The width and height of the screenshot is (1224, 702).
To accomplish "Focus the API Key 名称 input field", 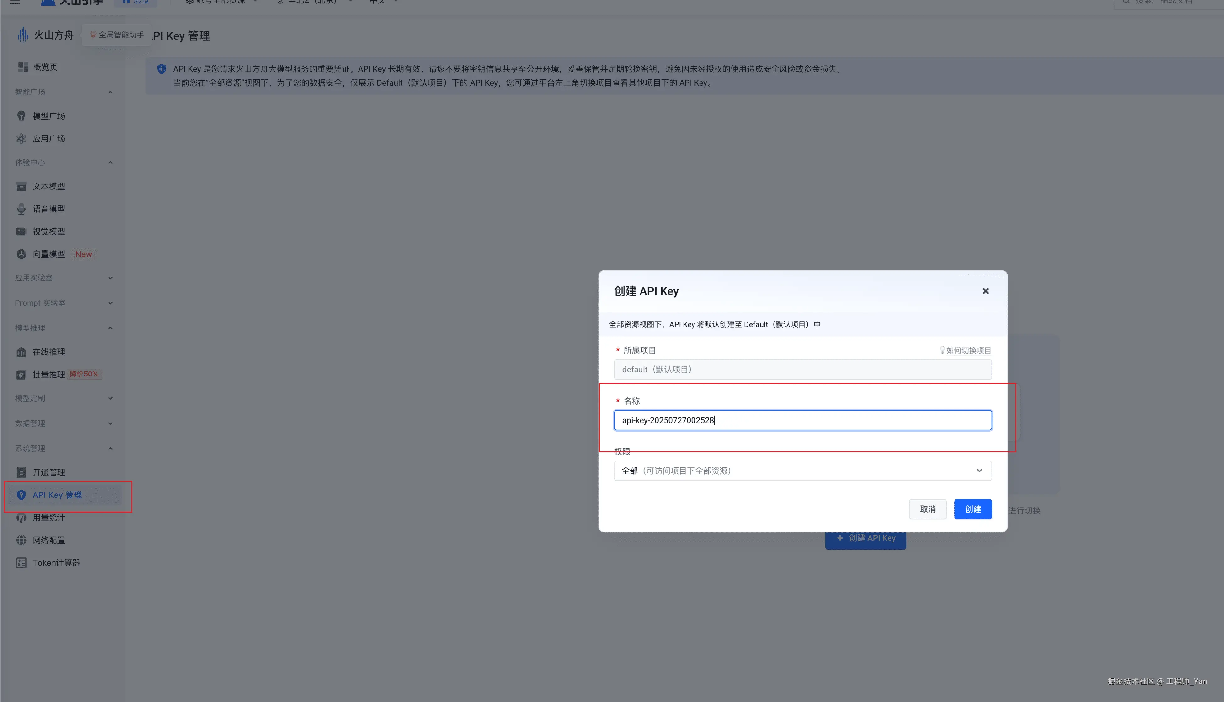I will 802,420.
